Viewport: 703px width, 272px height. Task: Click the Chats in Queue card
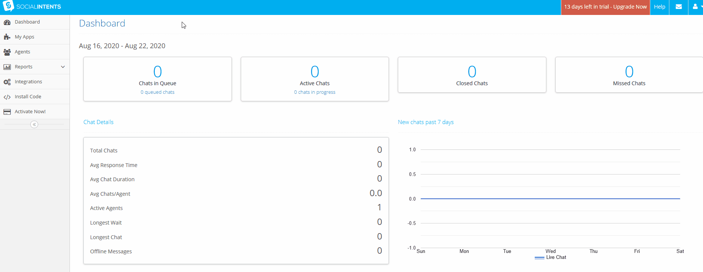click(x=157, y=79)
